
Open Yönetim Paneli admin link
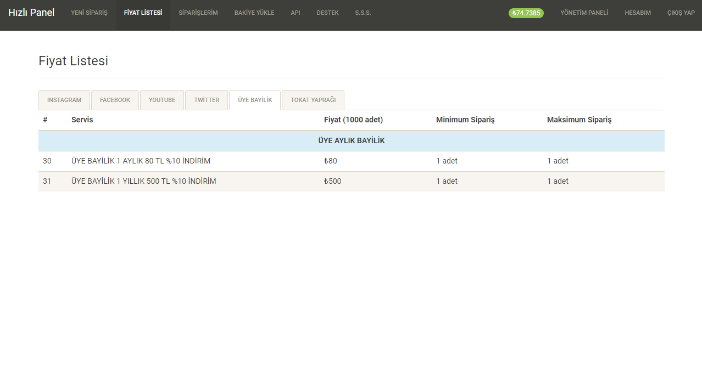point(584,13)
